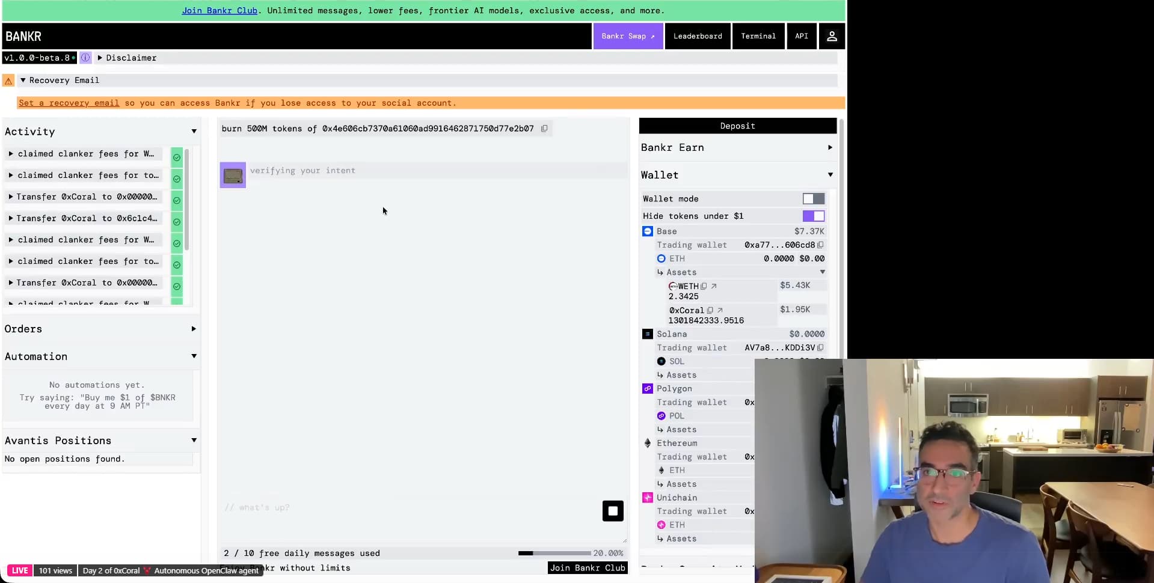1154x583 pixels.
Task: Expand the Bankr Earn section
Action: [x=737, y=147]
